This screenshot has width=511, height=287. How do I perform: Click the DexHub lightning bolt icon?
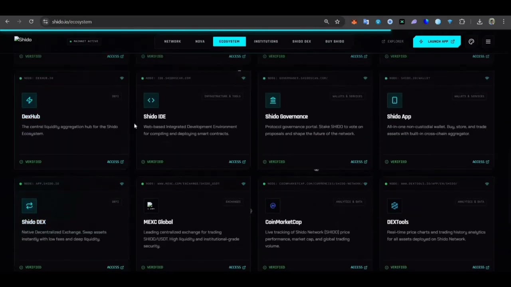point(29,100)
